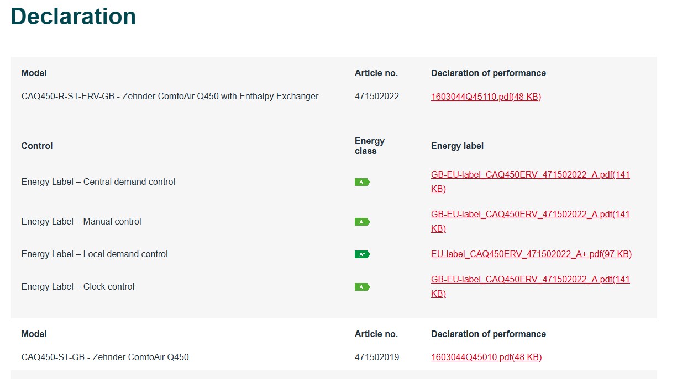Click the A energy badge for Clock control
This screenshot has width=677, height=379.
click(x=362, y=287)
